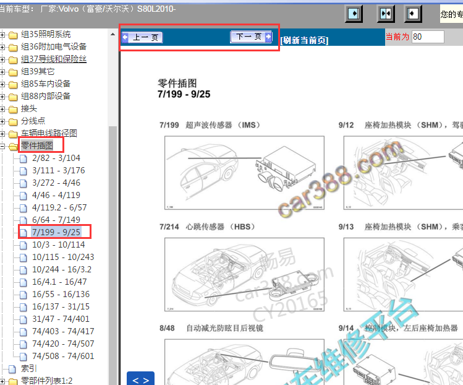The width and height of the screenshot is (463, 385).
Task: Click the left-pane layout icon in header
Action: pos(354,14)
